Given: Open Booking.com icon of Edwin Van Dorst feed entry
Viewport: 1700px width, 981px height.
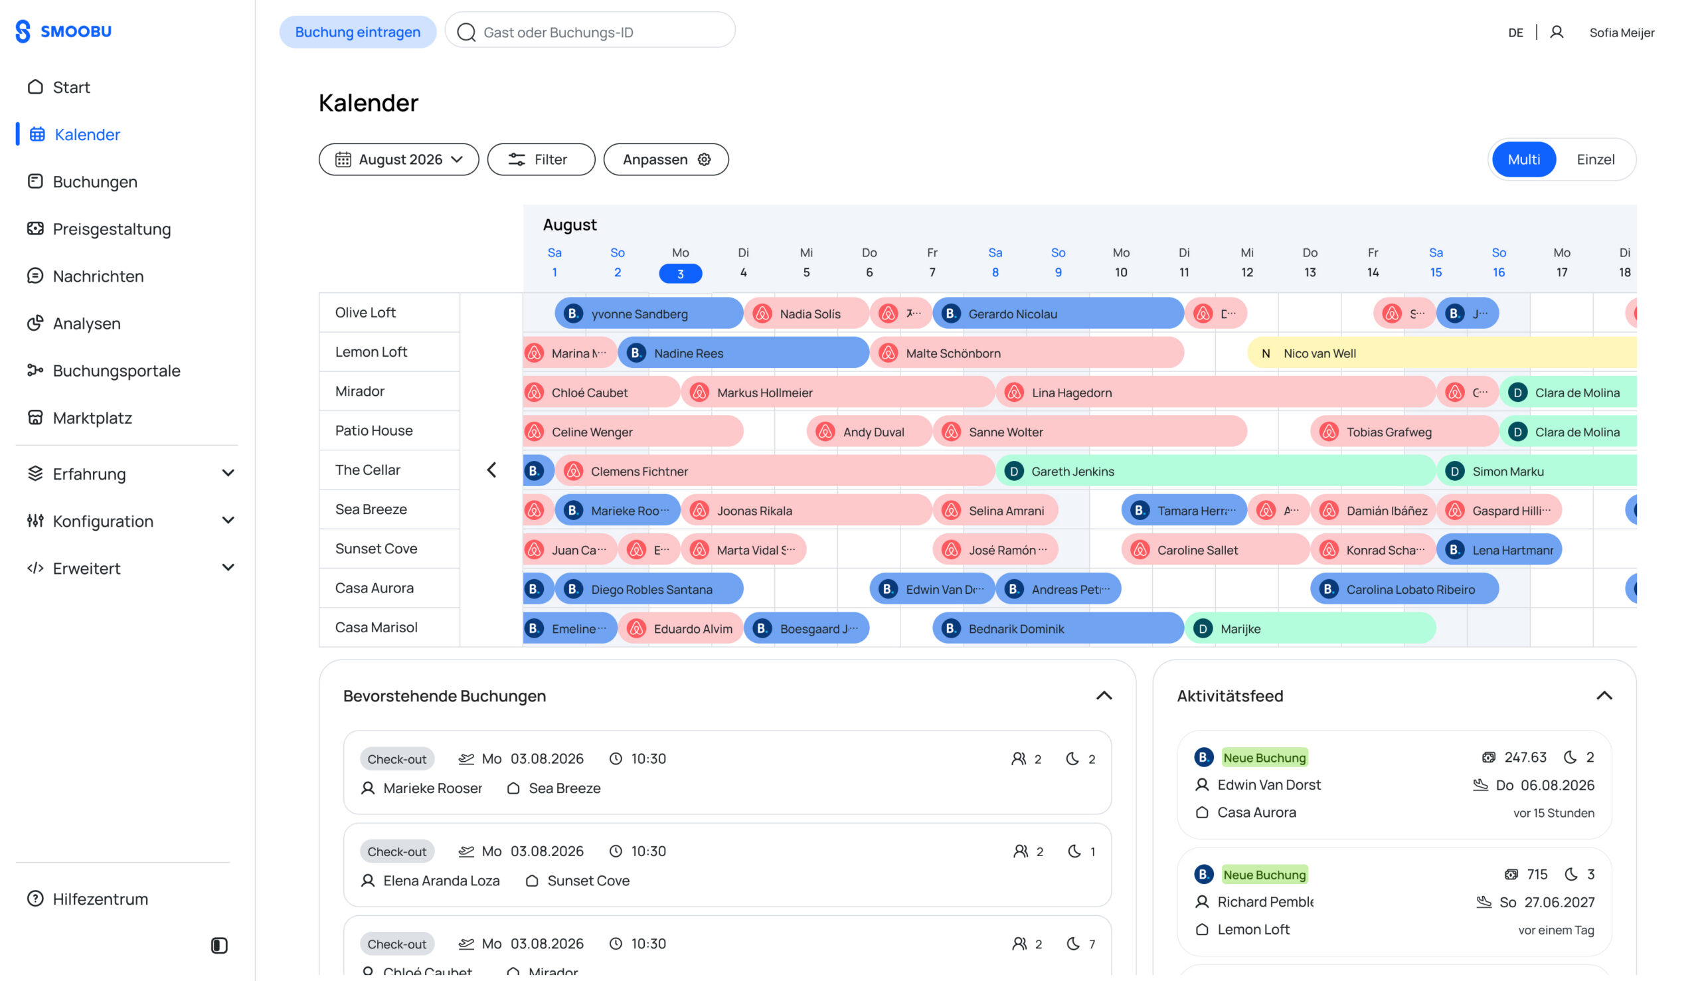Looking at the screenshot, I should (1203, 757).
